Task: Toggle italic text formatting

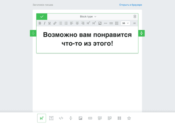Action: [44, 23]
